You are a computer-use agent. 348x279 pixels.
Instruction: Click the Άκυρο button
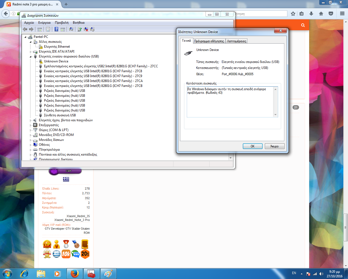pyautogui.click(x=275, y=146)
